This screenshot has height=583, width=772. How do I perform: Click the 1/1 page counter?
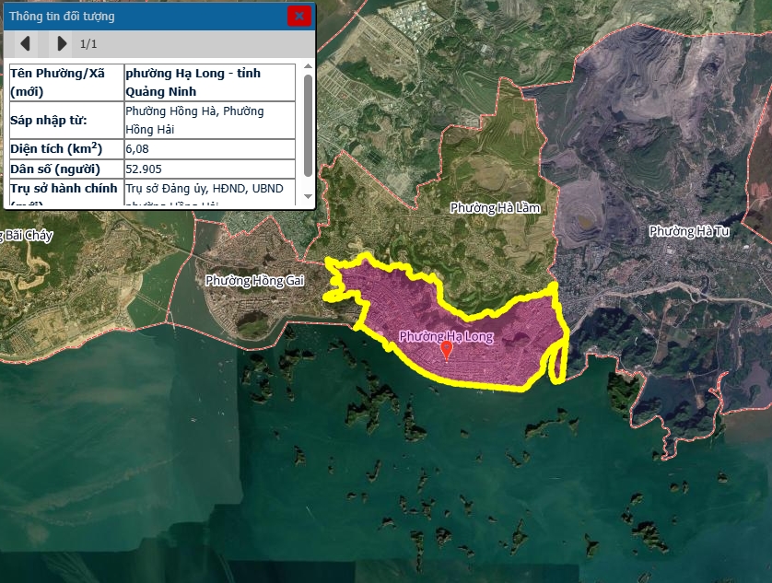click(88, 43)
